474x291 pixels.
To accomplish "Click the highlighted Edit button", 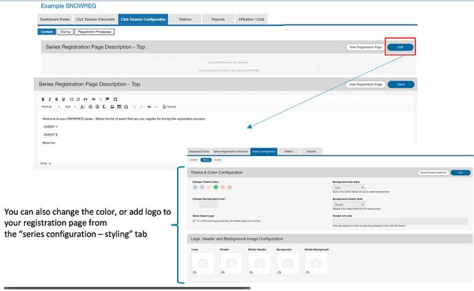I will 400,47.
